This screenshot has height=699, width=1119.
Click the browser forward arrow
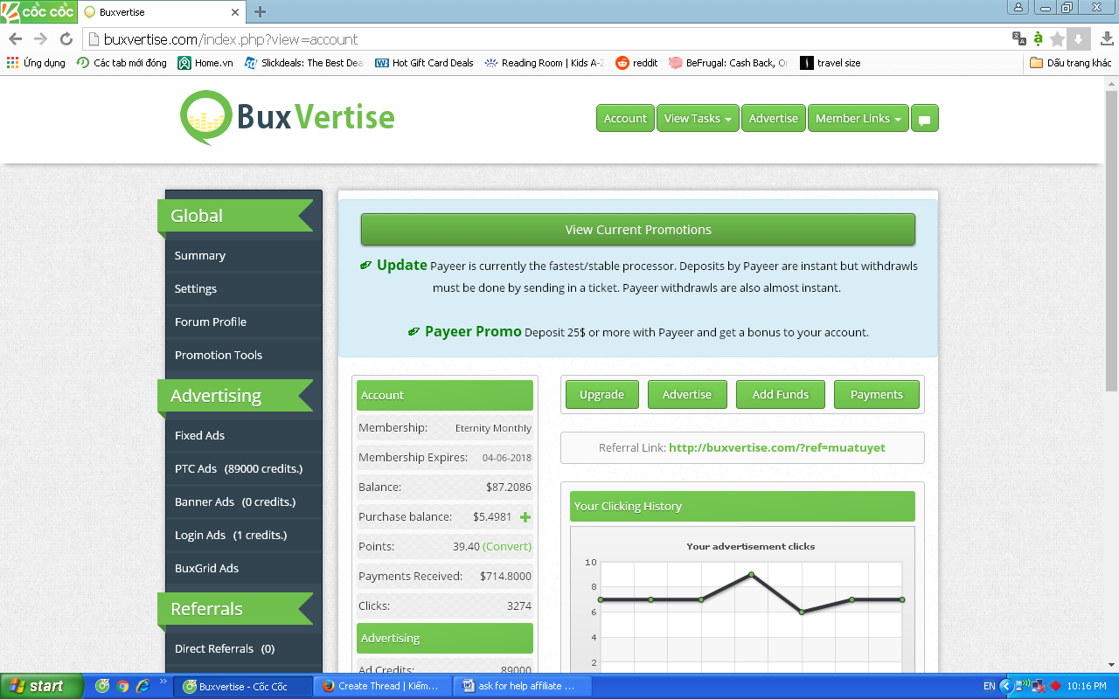tap(40, 39)
